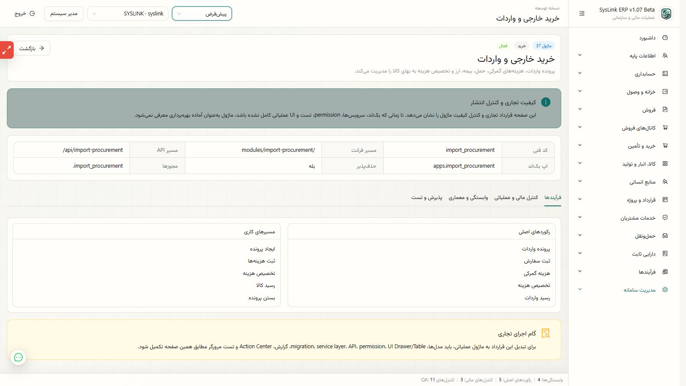Click the /api/import-procurement path value
The width and height of the screenshot is (686, 386).
(x=93, y=150)
